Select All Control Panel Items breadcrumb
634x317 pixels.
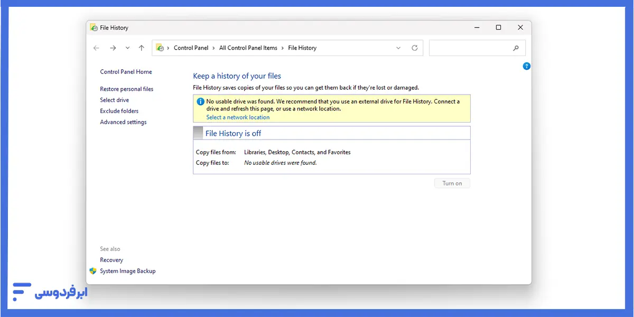click(248, 48)
